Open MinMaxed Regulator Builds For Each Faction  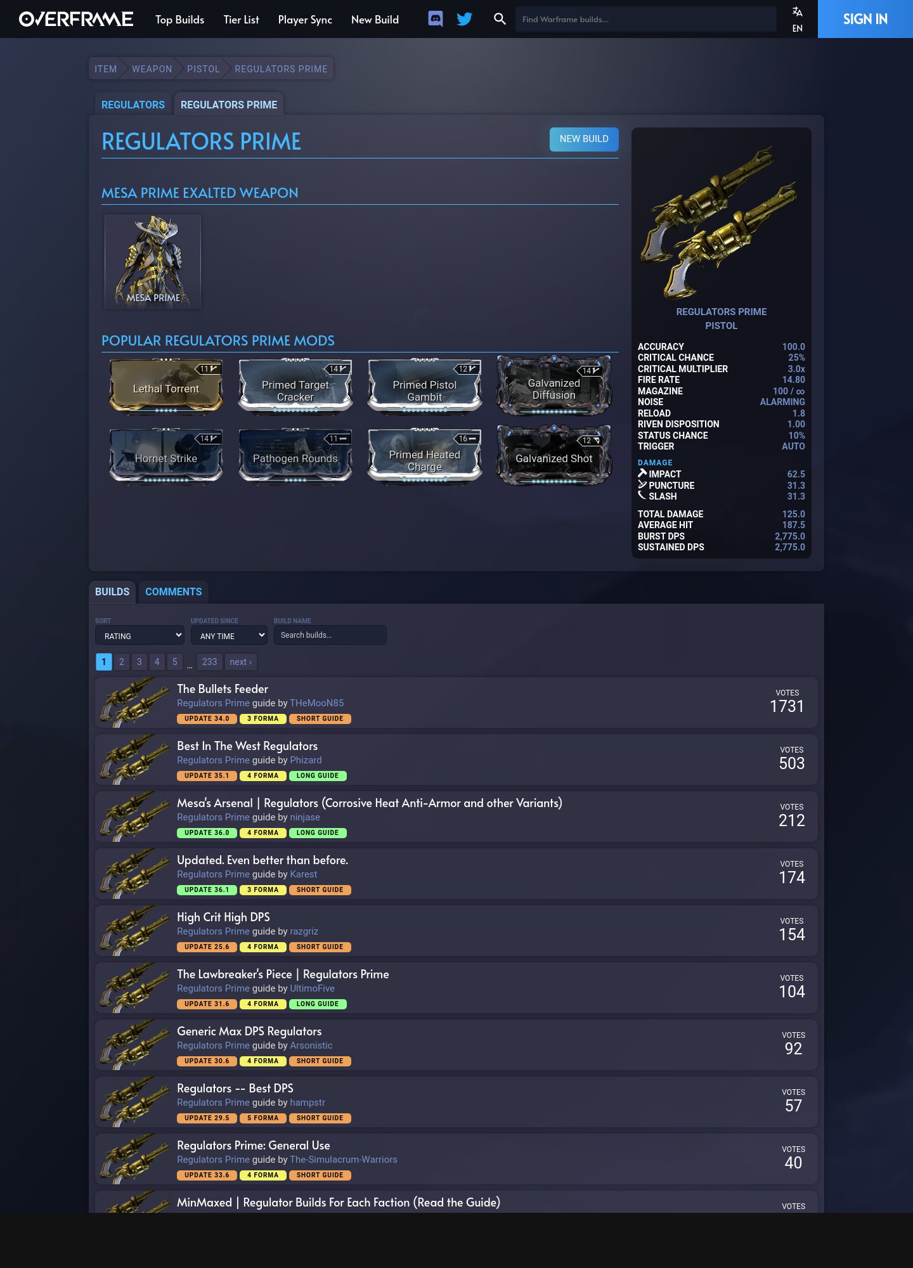point(339,1202)
